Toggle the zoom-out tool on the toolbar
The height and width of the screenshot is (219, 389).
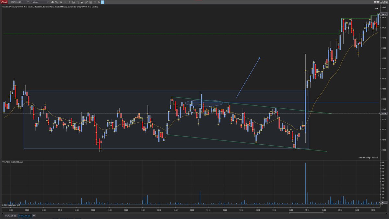(65, 2)
